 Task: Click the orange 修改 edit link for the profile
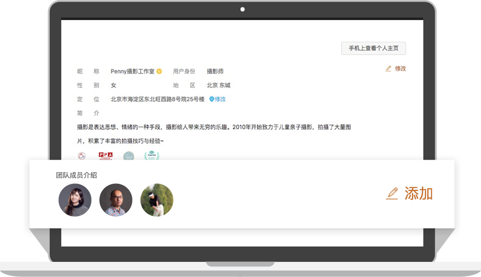[x=400, y=68]
